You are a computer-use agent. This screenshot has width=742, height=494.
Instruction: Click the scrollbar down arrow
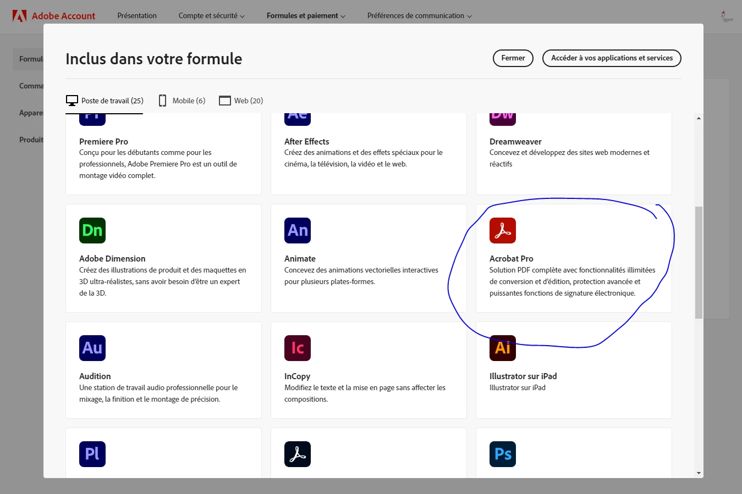tap(699, 473)
